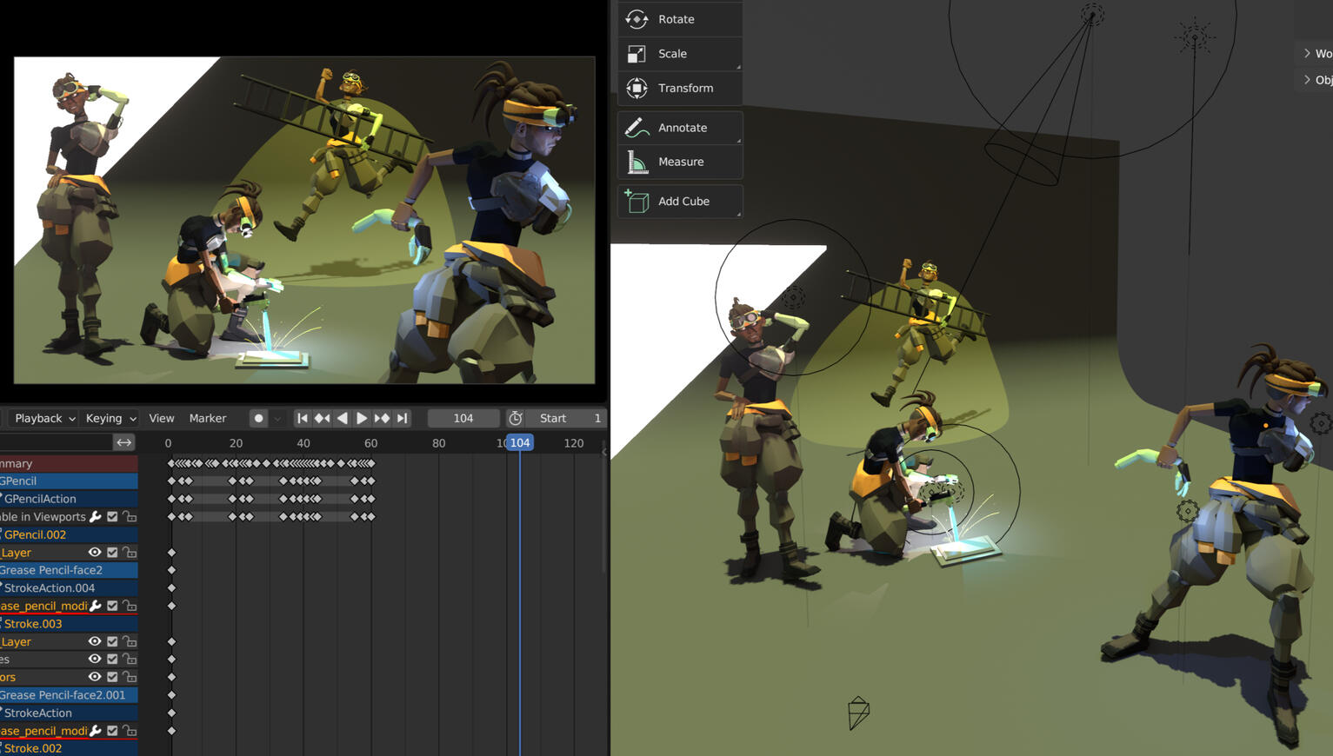Jump to next keyframe
1333x756 pixels.
[x=382, y=419]
